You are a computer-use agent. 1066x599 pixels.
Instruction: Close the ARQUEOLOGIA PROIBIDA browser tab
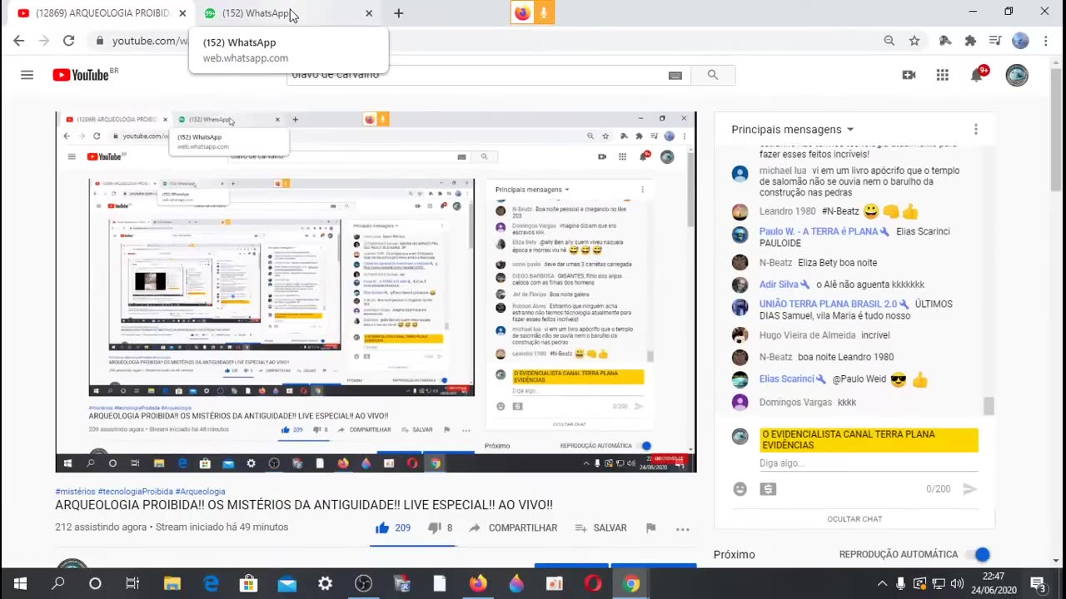[x=182, y=12]
